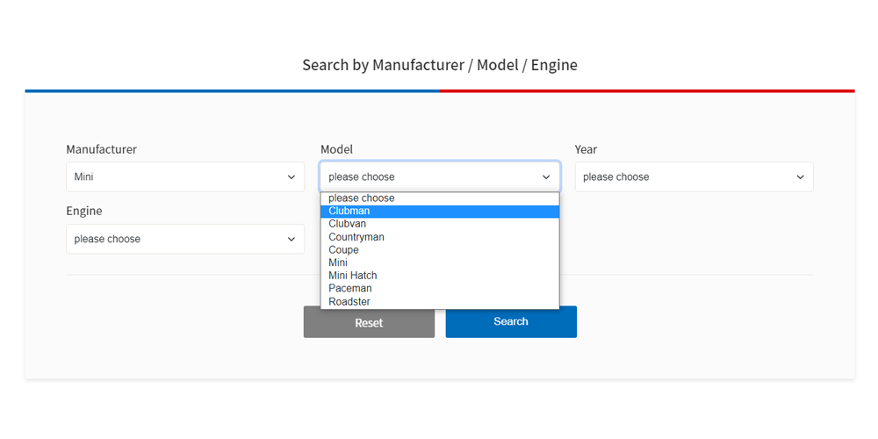Click the Engine field label
Viewport: 878px width, 439px height.
(84, 211)
